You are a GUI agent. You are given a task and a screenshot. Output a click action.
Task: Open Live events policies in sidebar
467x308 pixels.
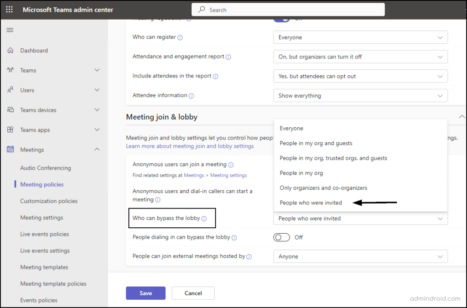click(44, 234)
